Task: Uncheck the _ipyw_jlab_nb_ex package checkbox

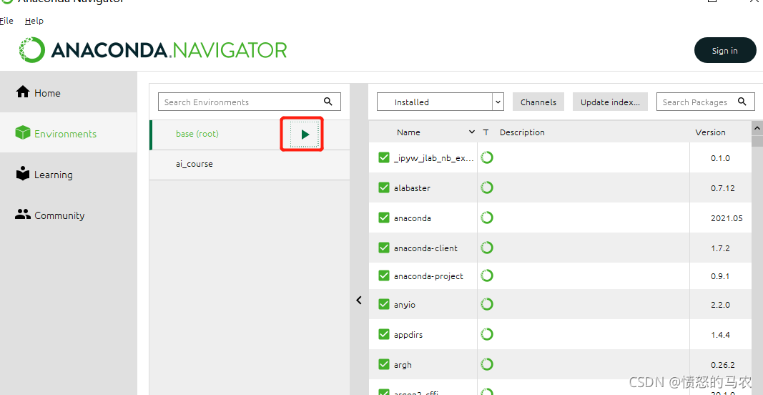Action: coord(384,158)
